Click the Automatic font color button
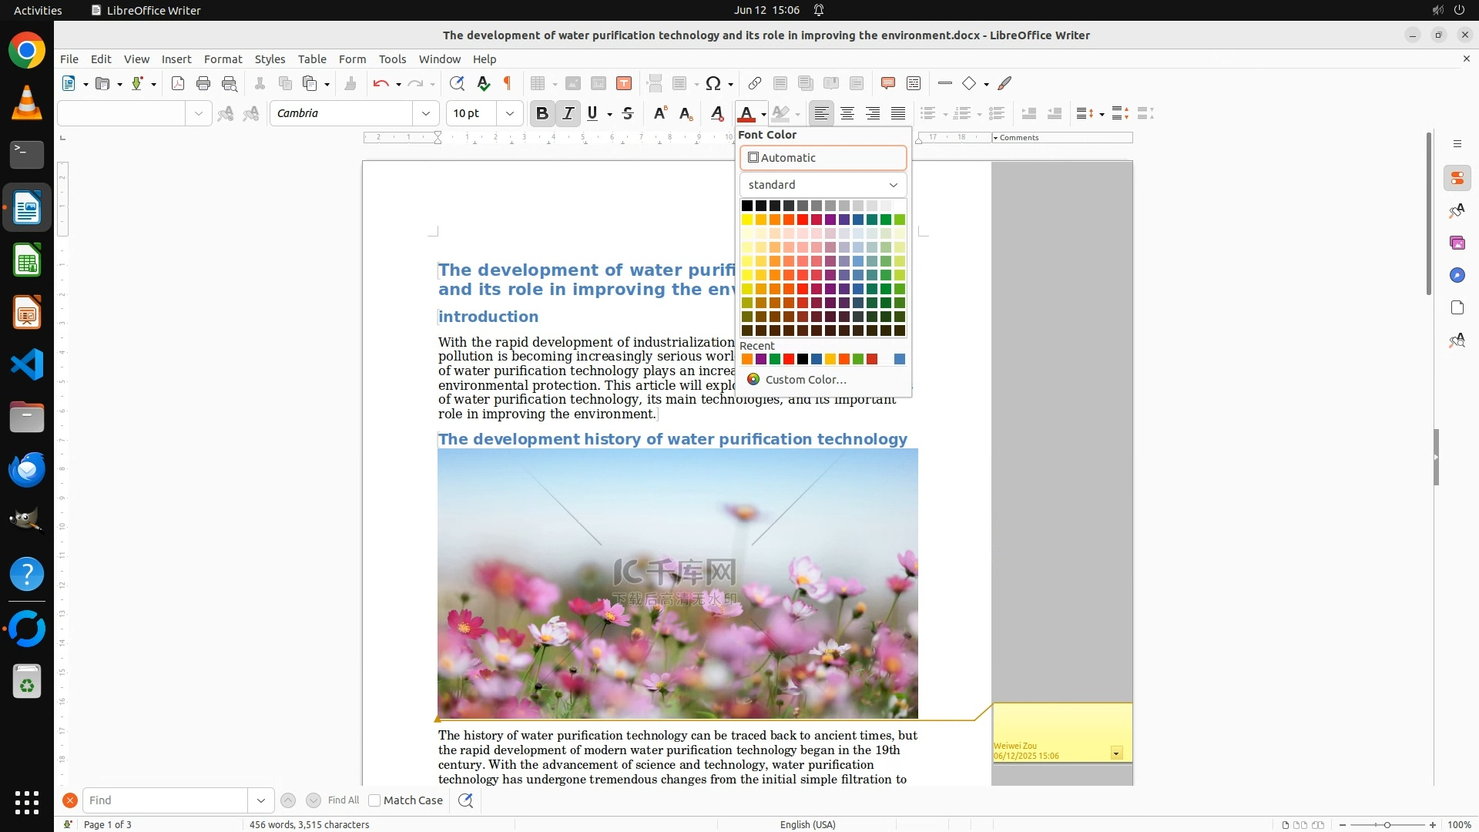 (823, 158)
